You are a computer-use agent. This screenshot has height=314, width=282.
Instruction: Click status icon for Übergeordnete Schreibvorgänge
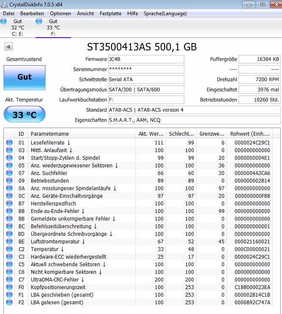9,234
